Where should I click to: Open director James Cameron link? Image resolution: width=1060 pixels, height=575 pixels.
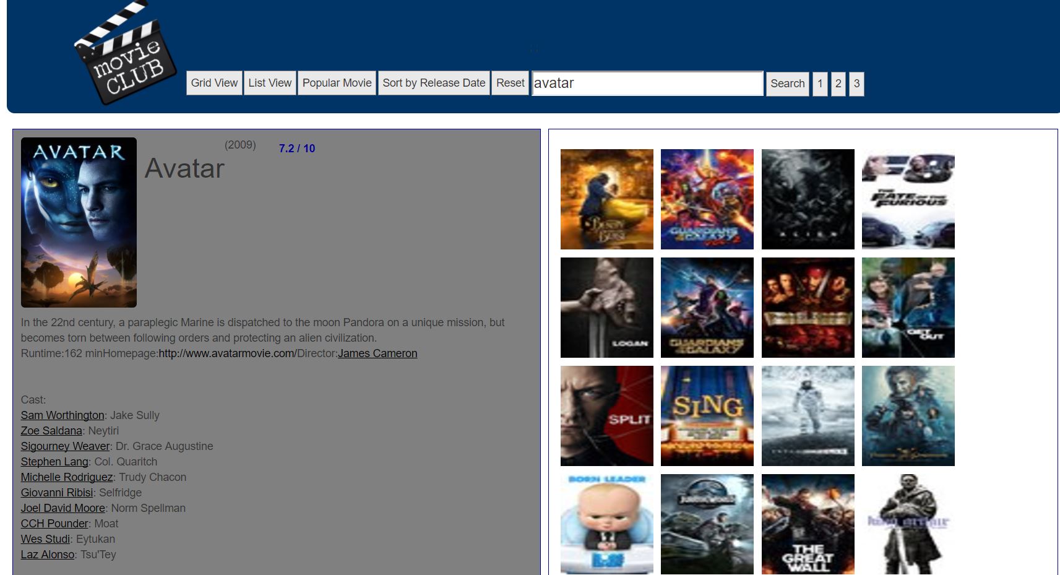pyautogui.click(x=377, y=353)
